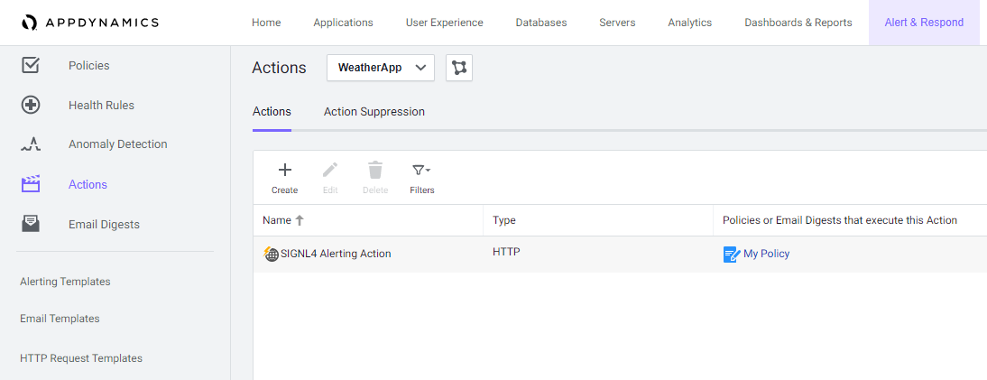Click the Health Rules plus-circle icon
Image resolution: width=987 pixels, height=380 pixels.
point(30,105)
